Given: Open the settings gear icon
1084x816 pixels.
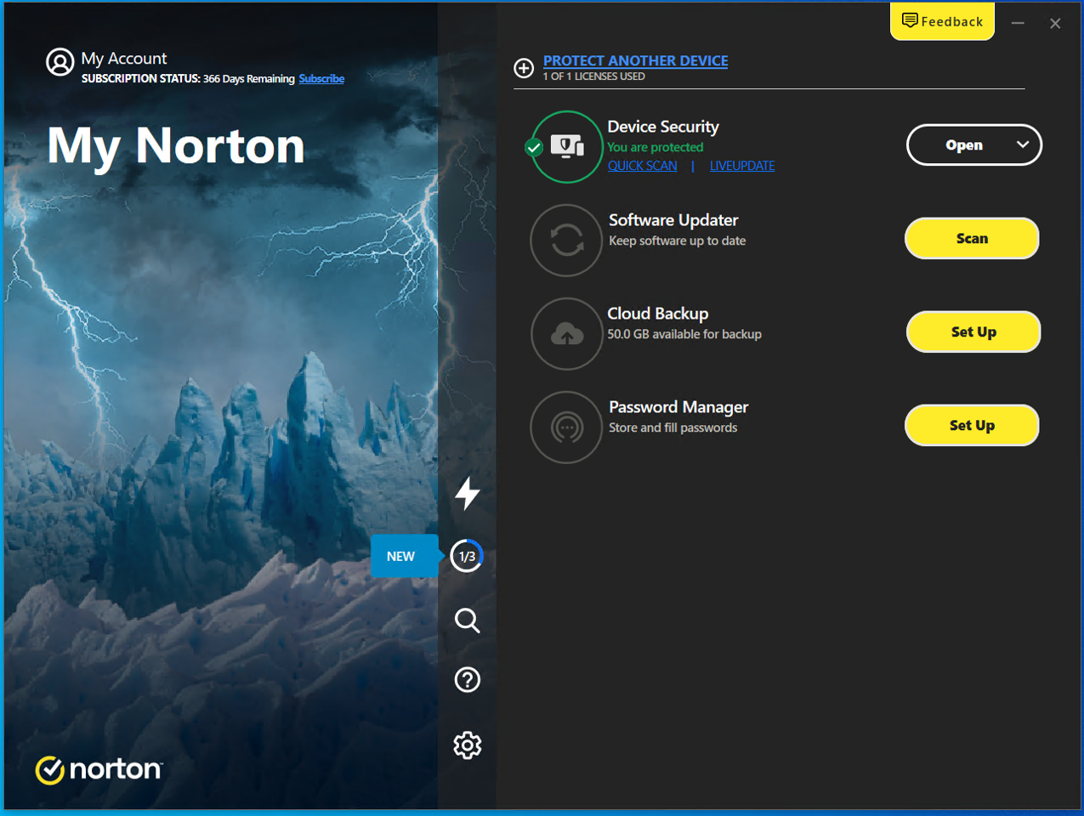Looking at the screenshot, I should pyautogui.click(x=467, y=745).
